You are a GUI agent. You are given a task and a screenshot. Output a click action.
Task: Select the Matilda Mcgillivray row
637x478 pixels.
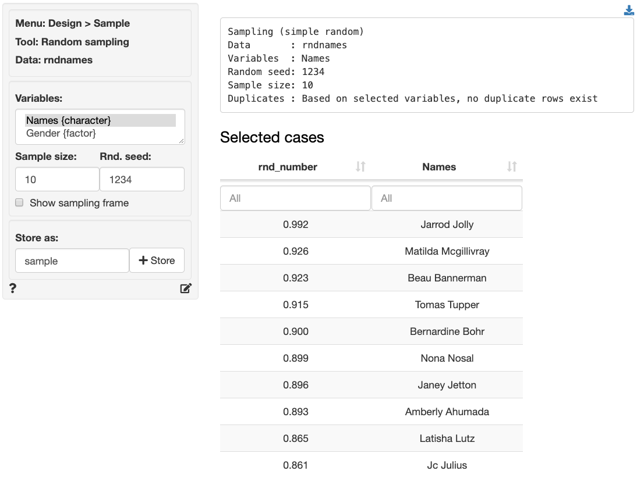[447, 251]
